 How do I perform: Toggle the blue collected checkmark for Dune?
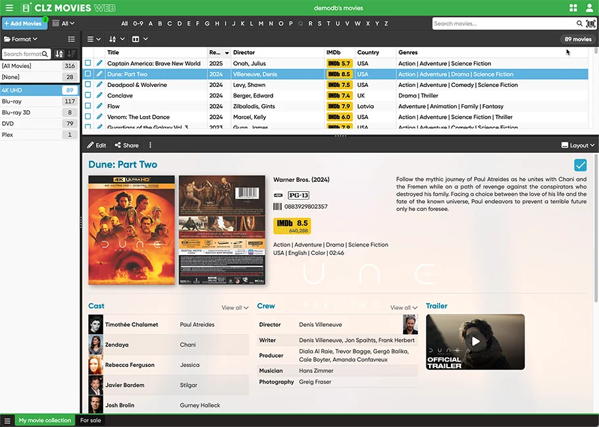click(x=581, y=165)
